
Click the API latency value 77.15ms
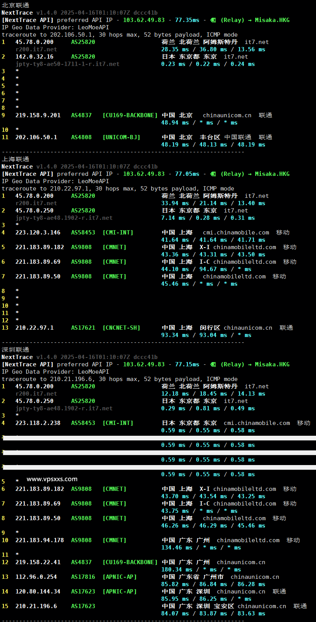coord(187,364)
